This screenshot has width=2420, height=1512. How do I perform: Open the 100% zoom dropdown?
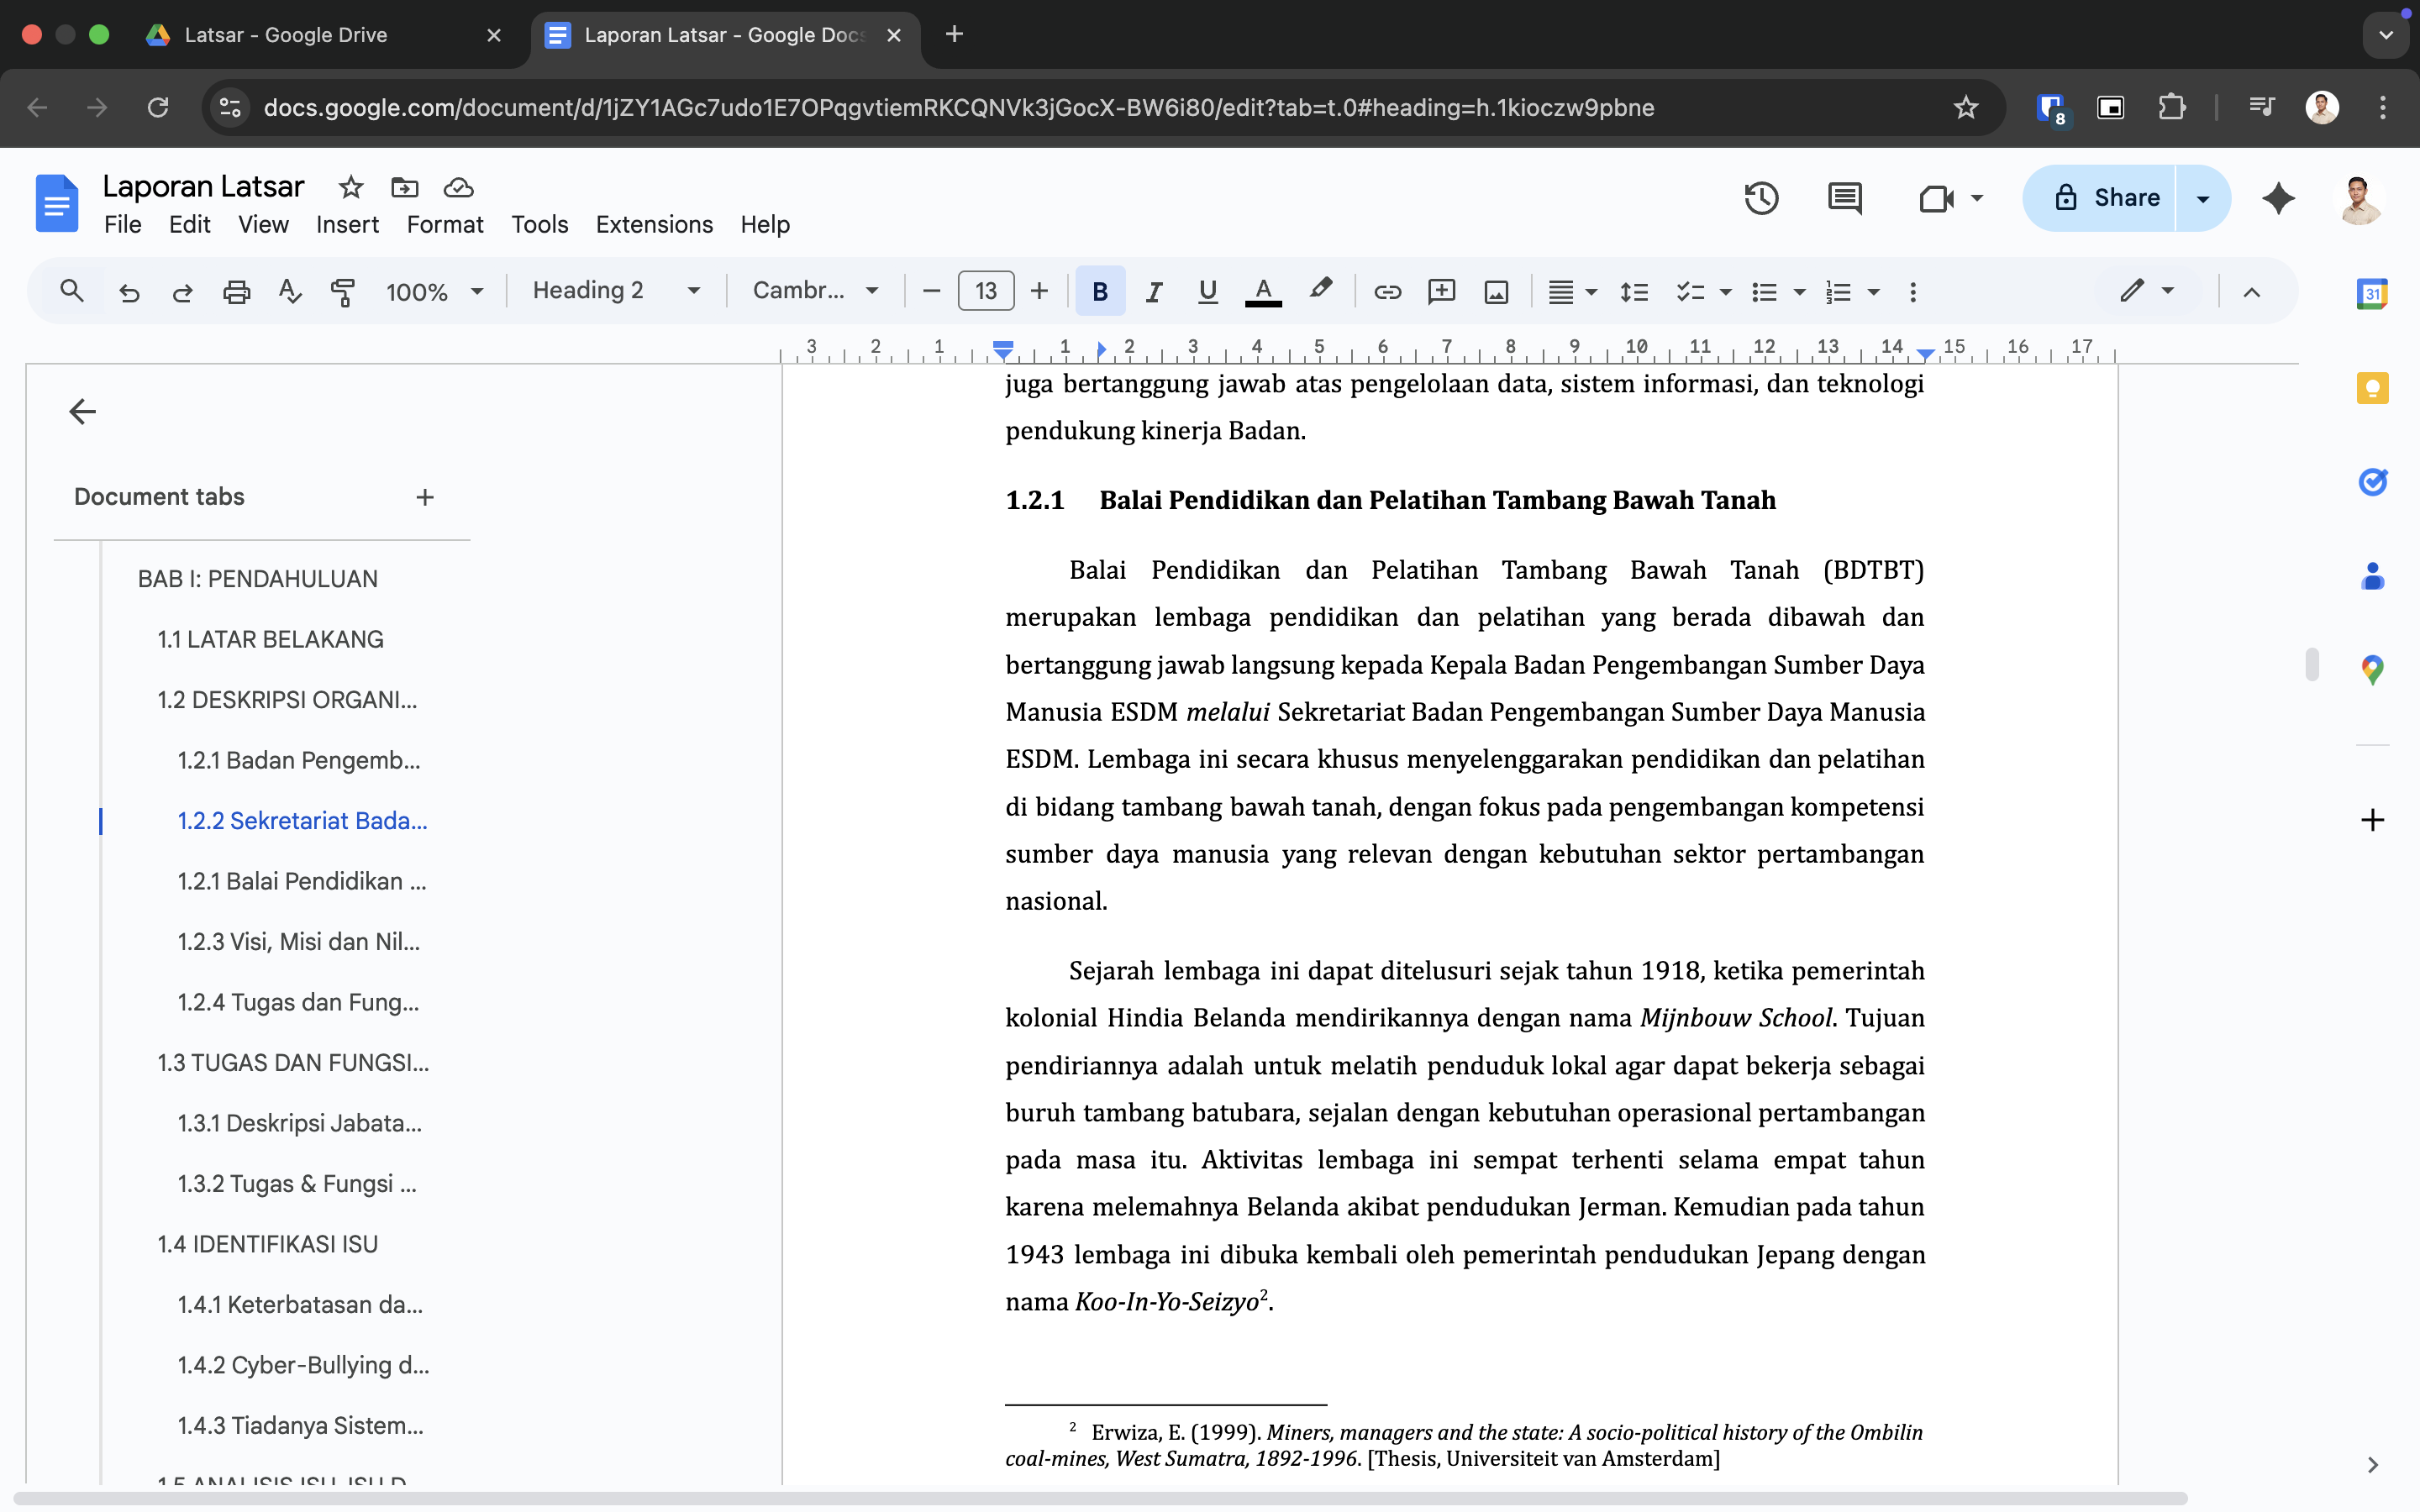pos(434,291)
